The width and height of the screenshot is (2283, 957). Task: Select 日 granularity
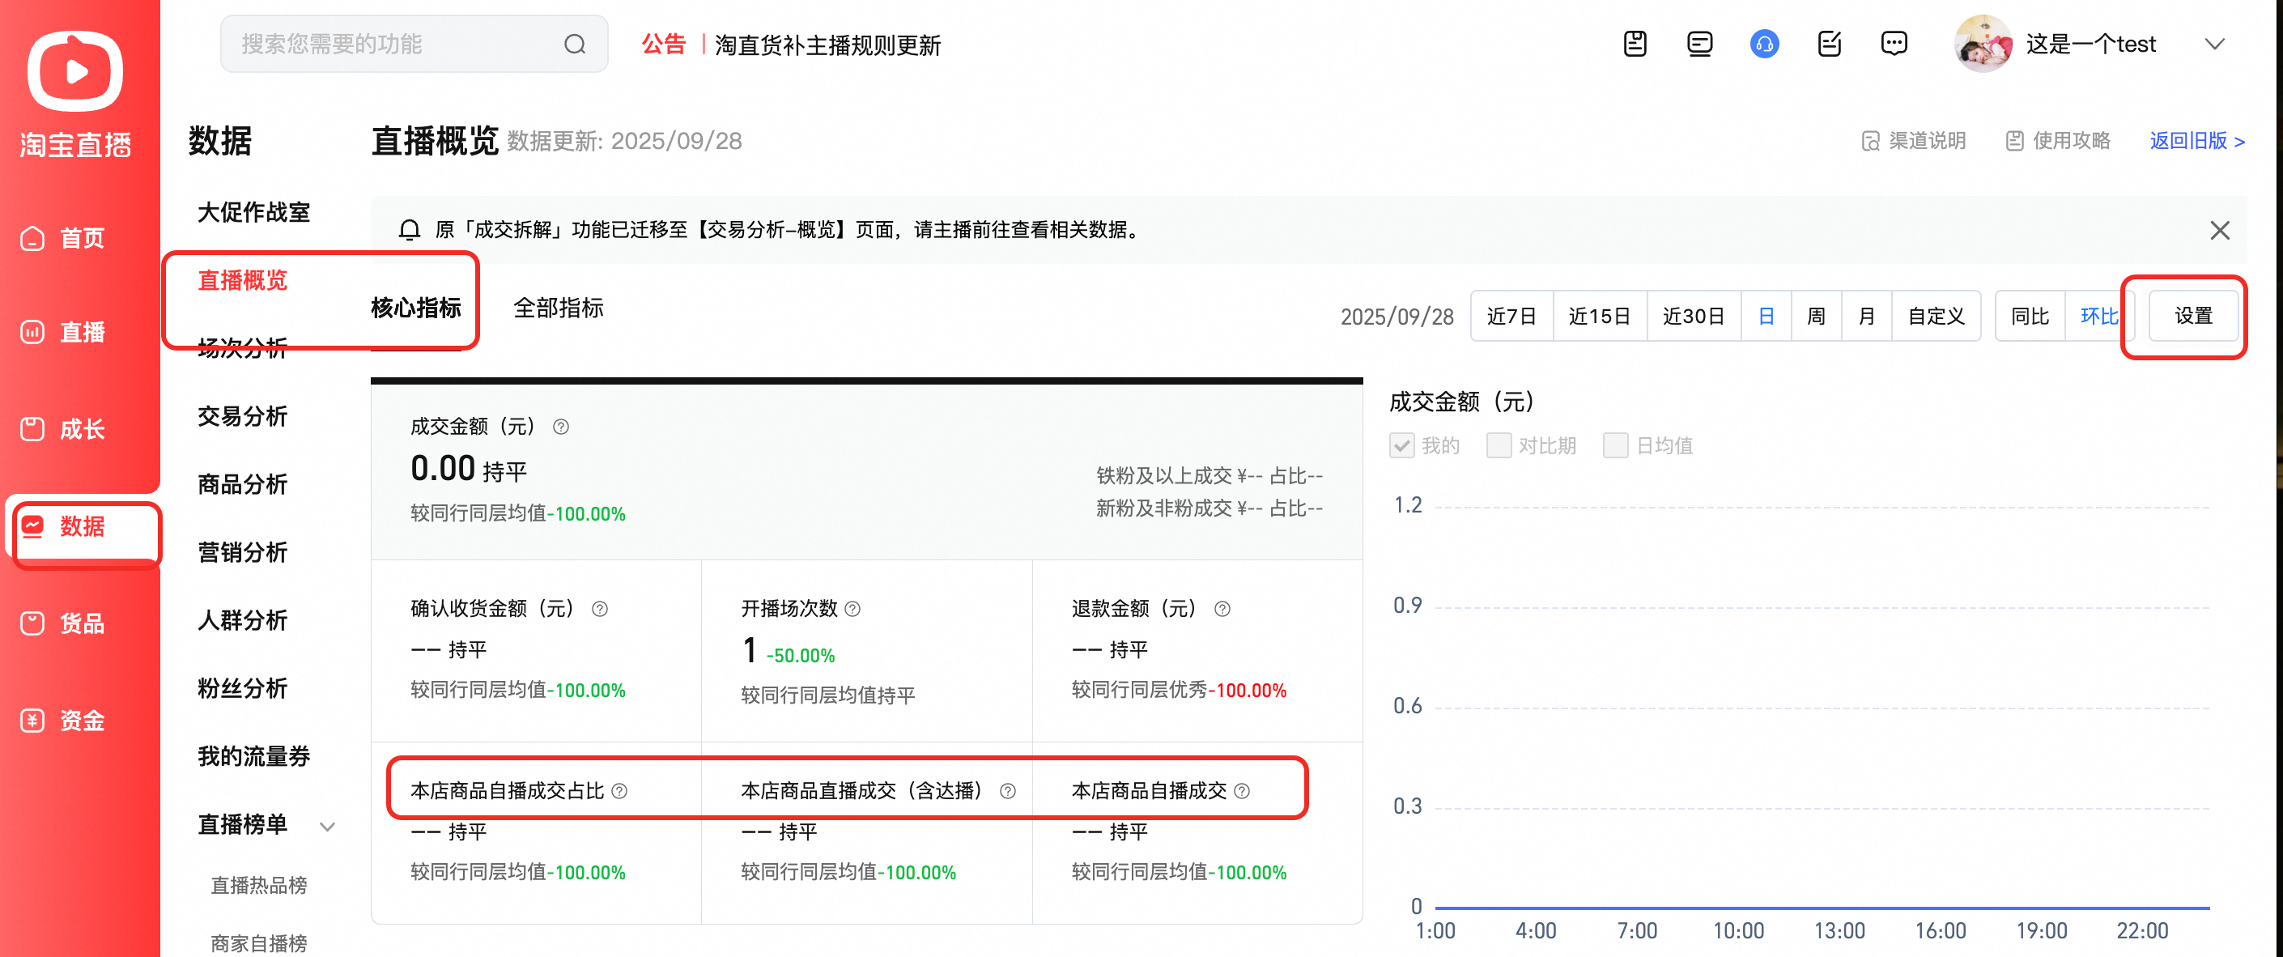click(x=1766, y=317)
